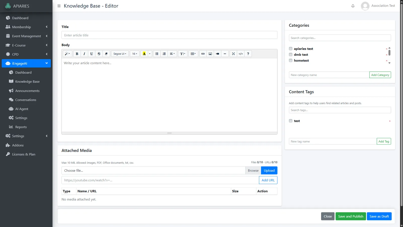Insert a video using the video icon
403x227 pixels.
coord(218,54)
